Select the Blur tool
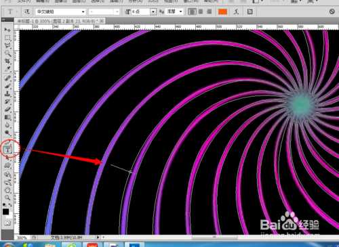 tap(7, 125)
